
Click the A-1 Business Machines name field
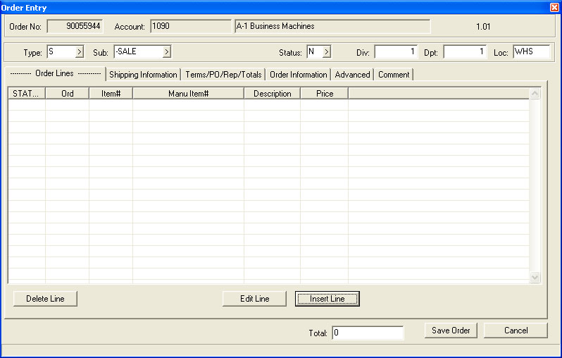coord(332,26)
